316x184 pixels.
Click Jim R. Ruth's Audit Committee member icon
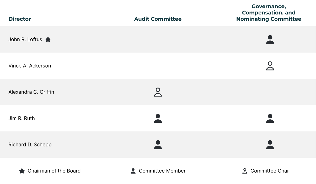158,119
